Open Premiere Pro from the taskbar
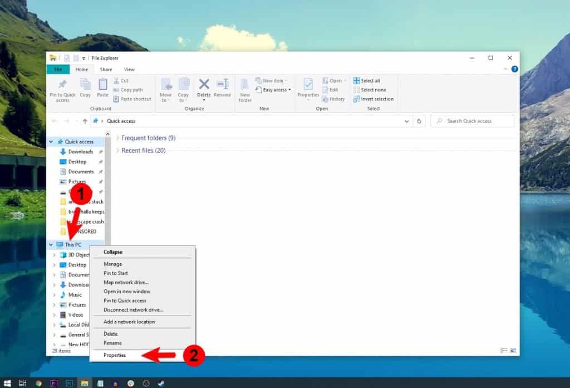The height and width of the screenshot is (388, 570). pos(54,383)
